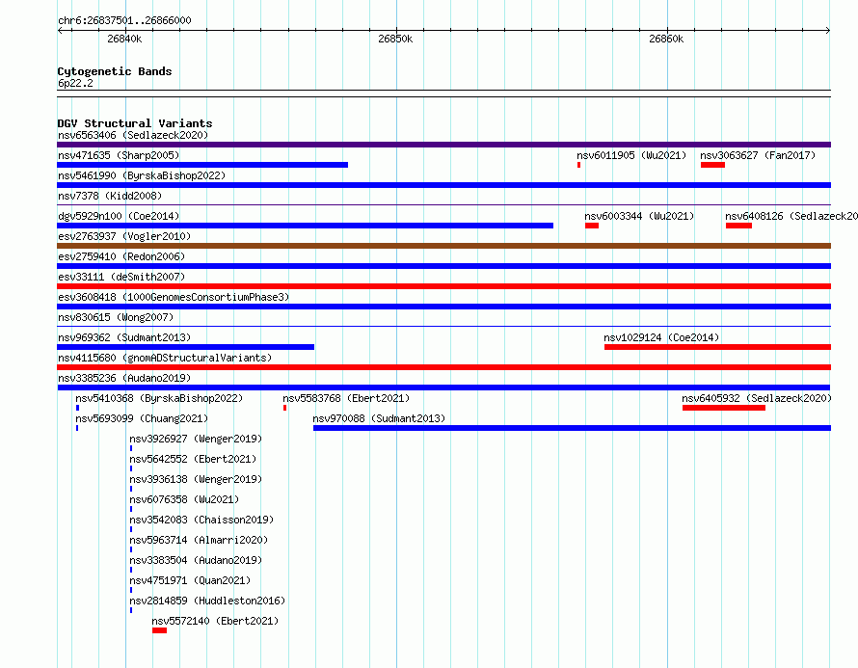Image resolution: width=858 pixels, height=668 pixels.
Task: Click the blue dgv5929n100 variant bar
Action: tap(306, 226)
